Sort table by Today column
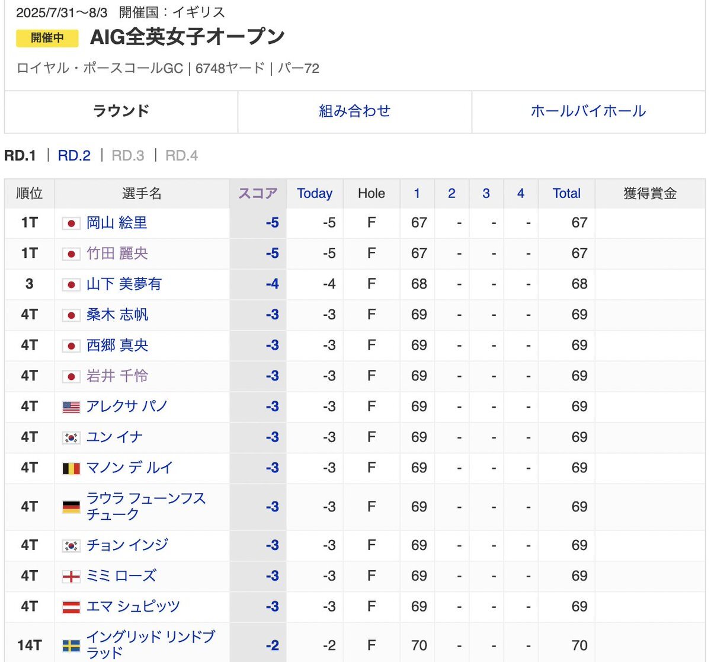Viewport: 711px width, 662px height. (x=315, y=193)
